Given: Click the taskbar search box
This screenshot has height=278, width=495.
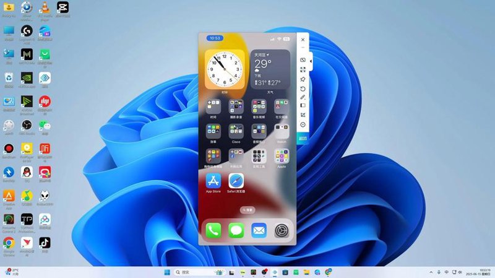Looking at the screenshot, I should [x=199, y=272].
